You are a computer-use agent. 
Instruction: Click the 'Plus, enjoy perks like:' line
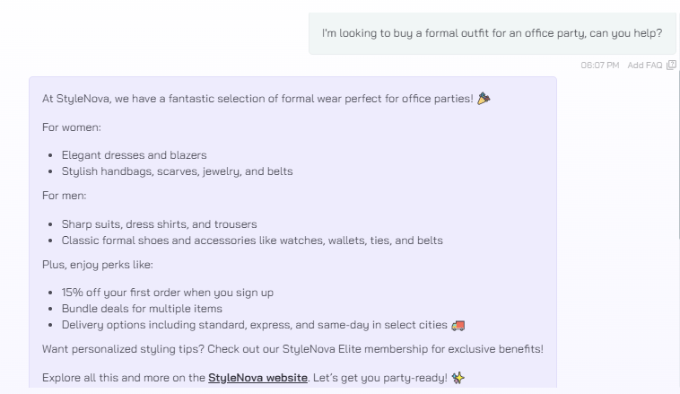98,264
